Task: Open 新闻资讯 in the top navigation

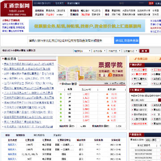Action: pyautogui.click(x=39, y=11)
